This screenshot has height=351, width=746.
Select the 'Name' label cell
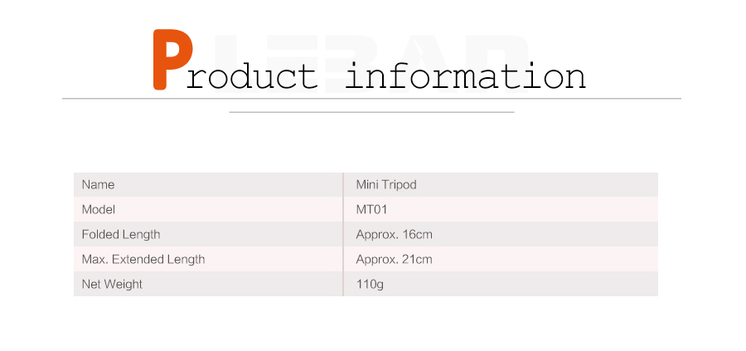click(x=99, y=184)
